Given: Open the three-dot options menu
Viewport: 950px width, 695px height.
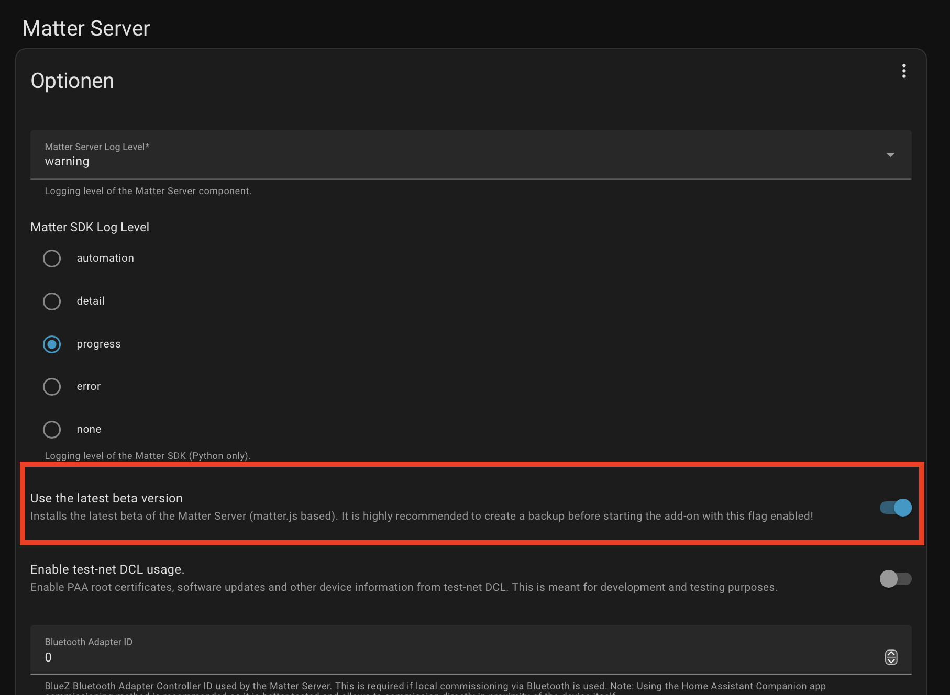Looking at the screenshot, I should [903, 71].
